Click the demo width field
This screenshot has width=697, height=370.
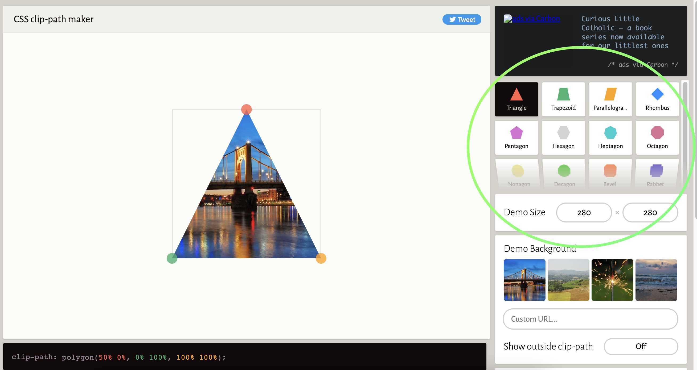[584, 213]
